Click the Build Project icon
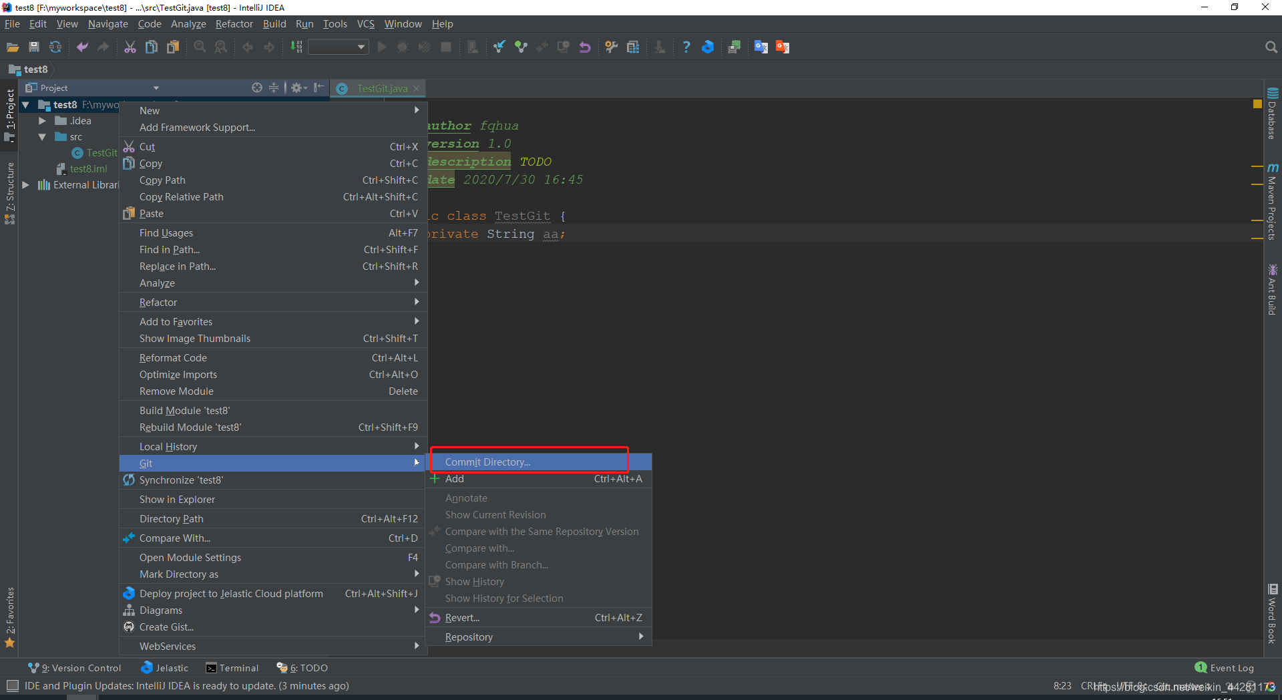Image resolution: width=1282 pixels, height=700 pixels. point(296,47)
